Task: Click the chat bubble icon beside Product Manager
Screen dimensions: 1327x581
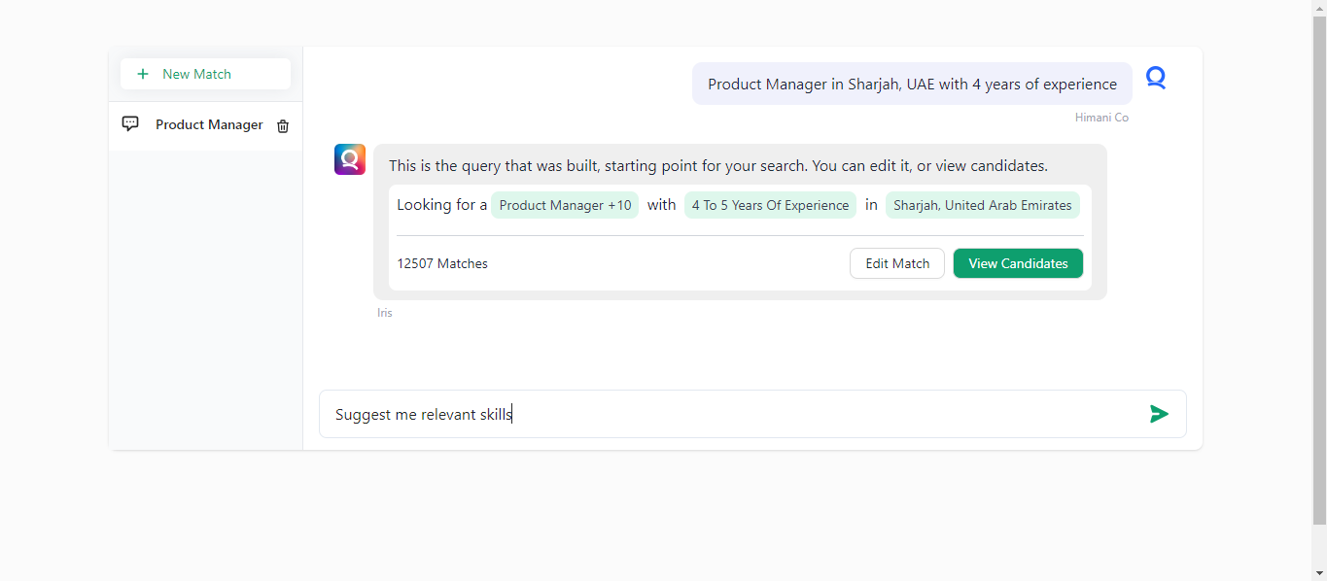Action: (x=130, y=124)
